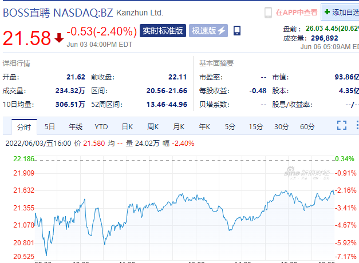Click the 开盘 value 21.62
The height and width of the screenshot is (263, 359).
(76, 77)
